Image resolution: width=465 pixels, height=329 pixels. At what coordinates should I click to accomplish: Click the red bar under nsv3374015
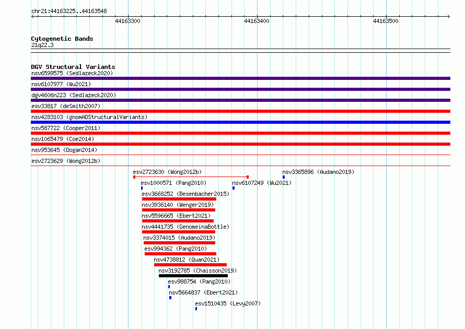click(x=179, y=243)
